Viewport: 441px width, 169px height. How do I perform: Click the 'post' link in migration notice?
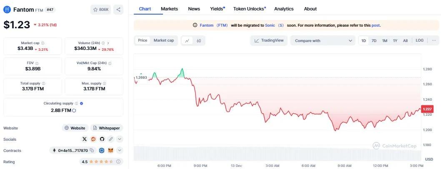(x=375, y=25)
